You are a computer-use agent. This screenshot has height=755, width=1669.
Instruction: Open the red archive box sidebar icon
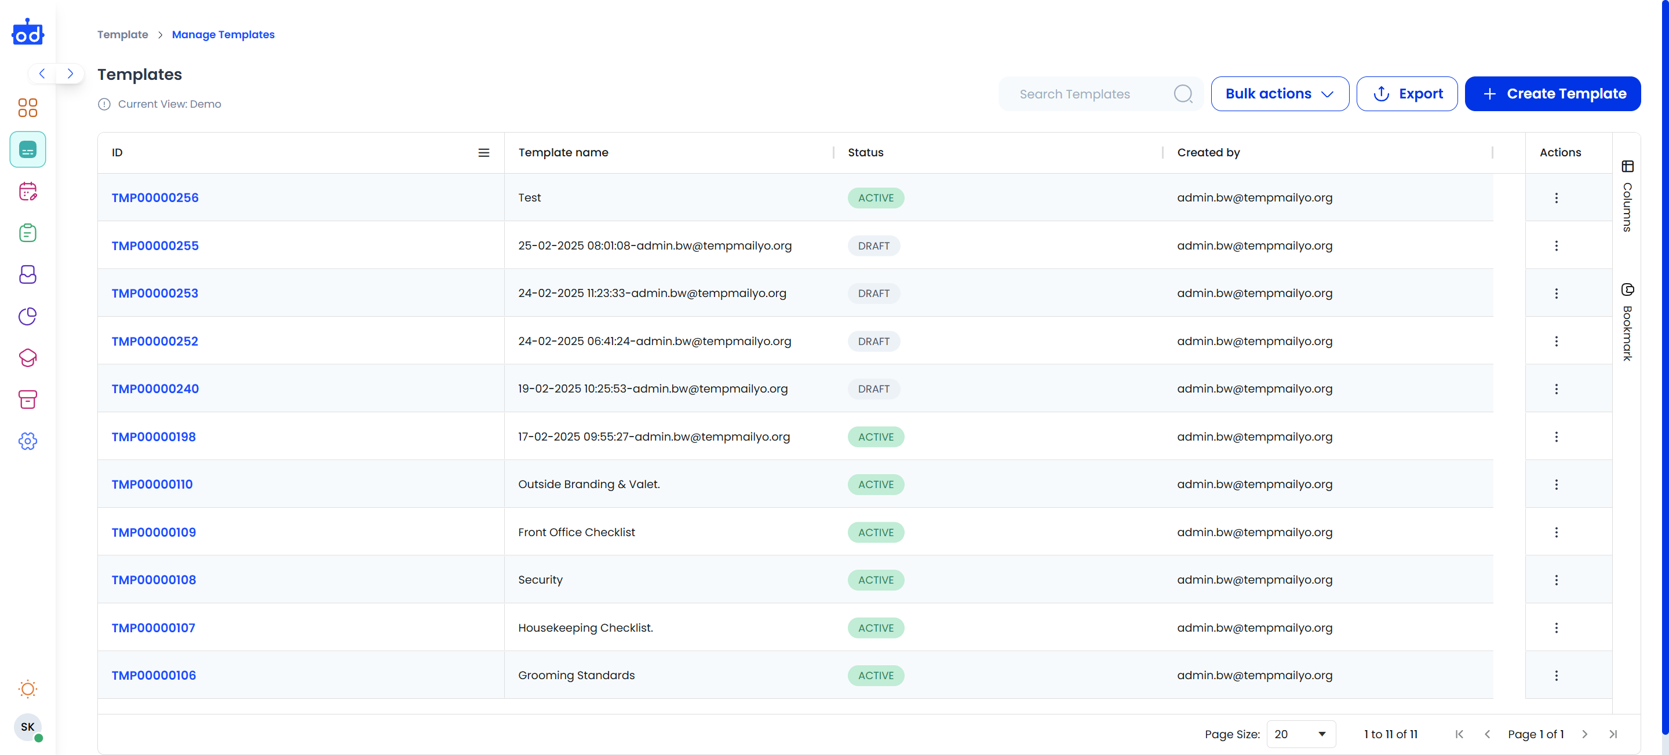click(28, 400)
